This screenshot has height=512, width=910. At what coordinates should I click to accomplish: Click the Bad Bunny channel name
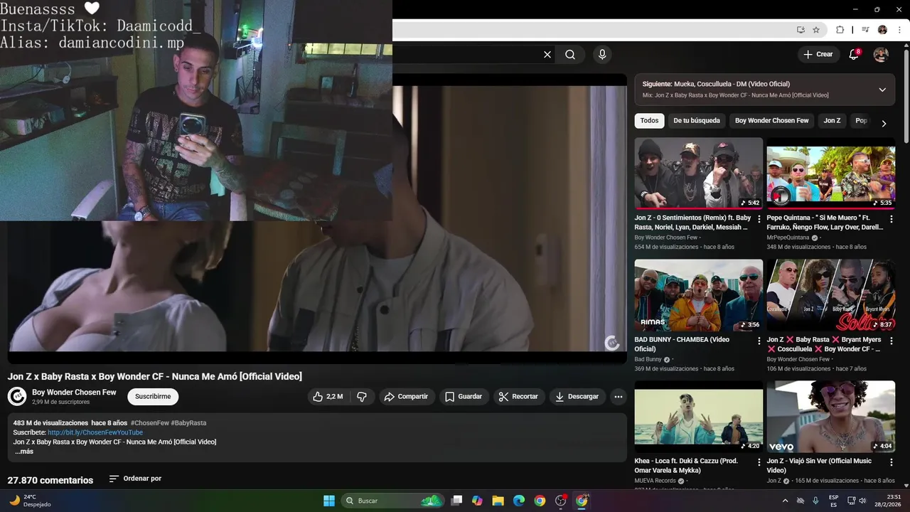tap(648, 360)
